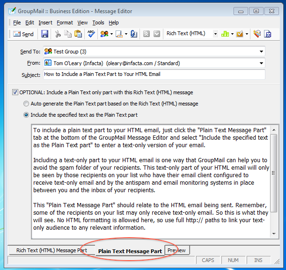Viewport: 286px width, 270px height.
Task: Expand the From account dropdown
Action: tap(261, 63)
